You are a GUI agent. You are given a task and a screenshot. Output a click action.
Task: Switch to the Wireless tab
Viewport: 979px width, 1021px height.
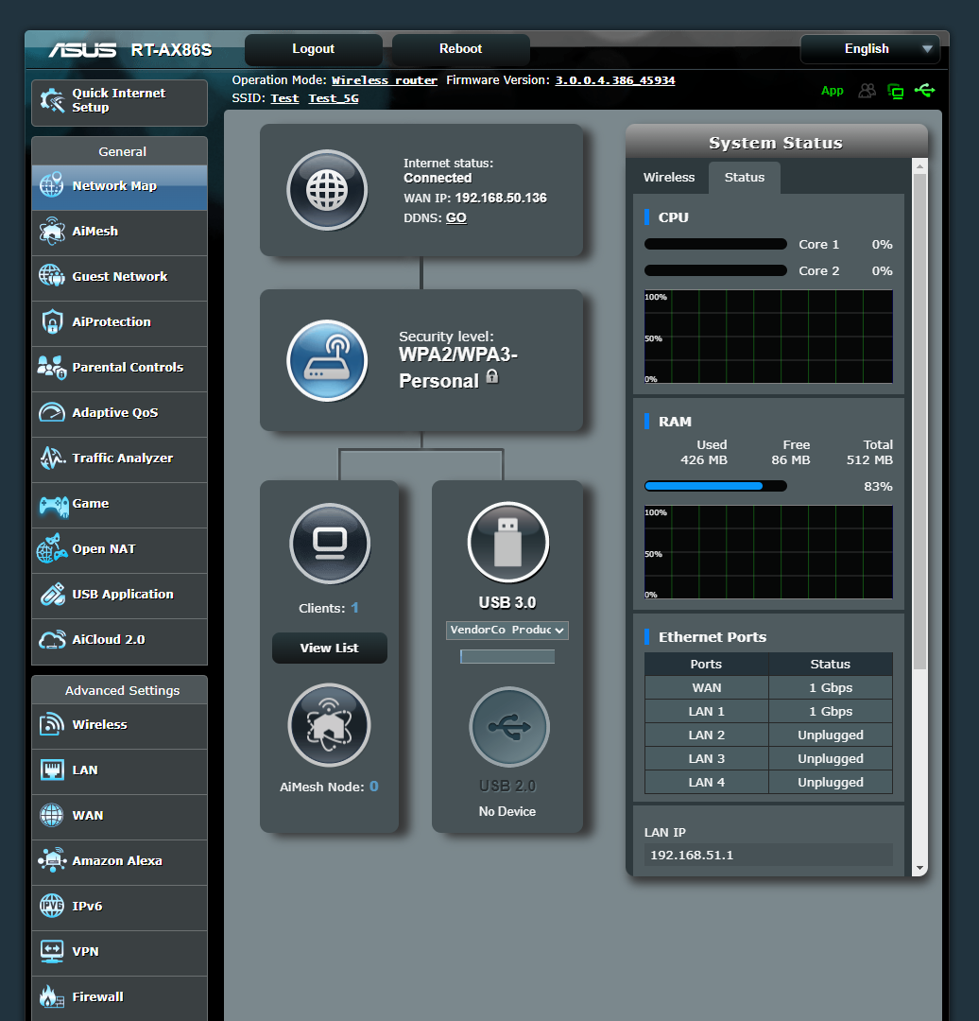point(669,177)
